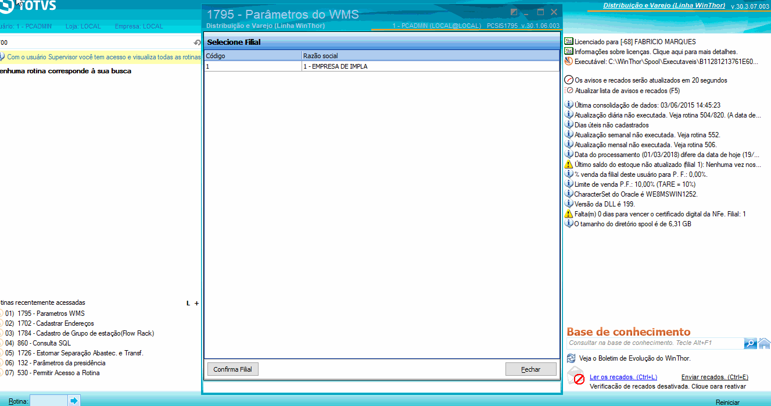Click info icon for Dias úteis não cadastrados
Screen dimensions: 771x406
point(569,125)
